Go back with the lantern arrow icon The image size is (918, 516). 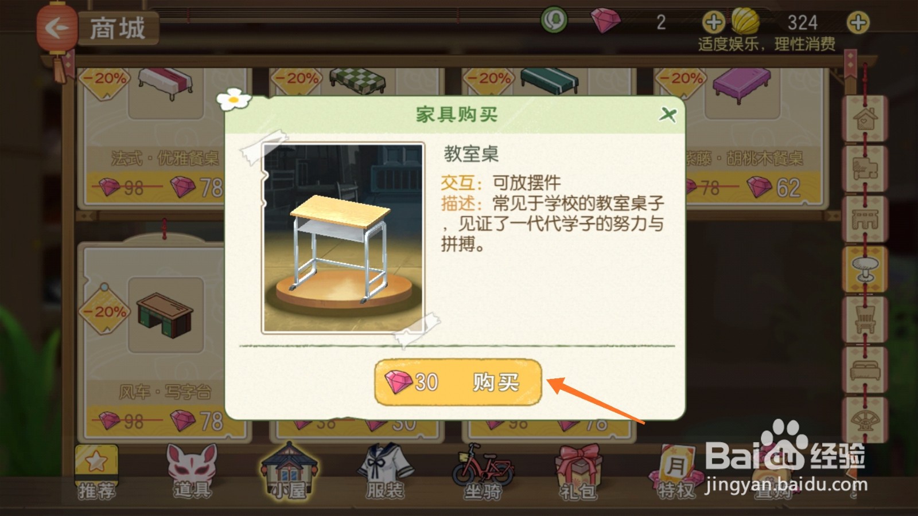point(57,27)
